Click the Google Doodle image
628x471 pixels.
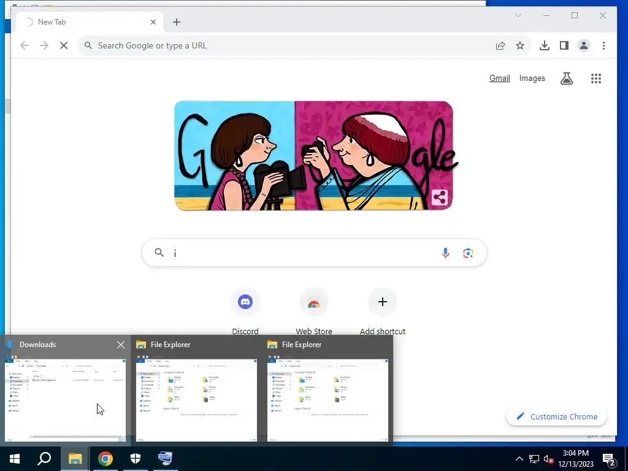314,155
